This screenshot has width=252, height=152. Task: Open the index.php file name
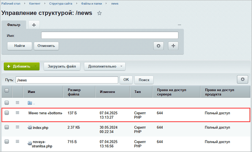tap(41, 128)
